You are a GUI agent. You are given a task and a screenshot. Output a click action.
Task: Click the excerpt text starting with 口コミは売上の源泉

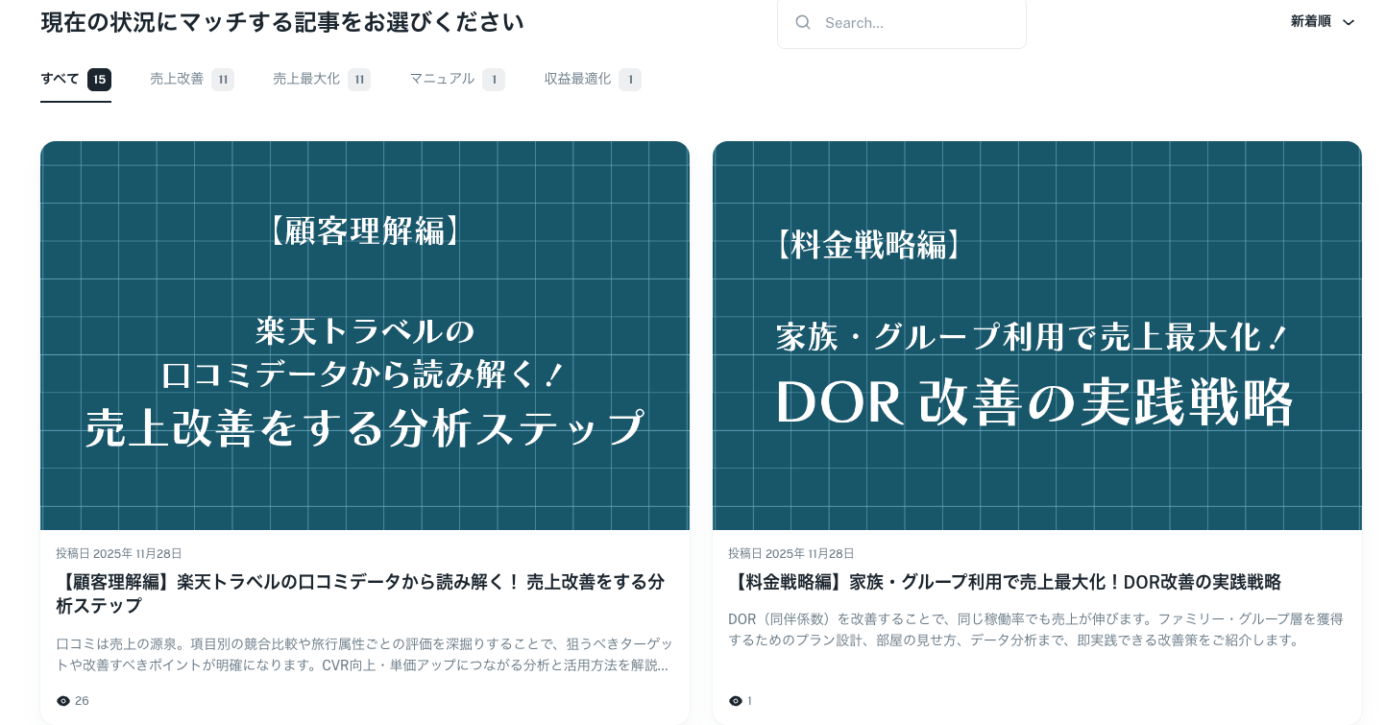(364, 653)
